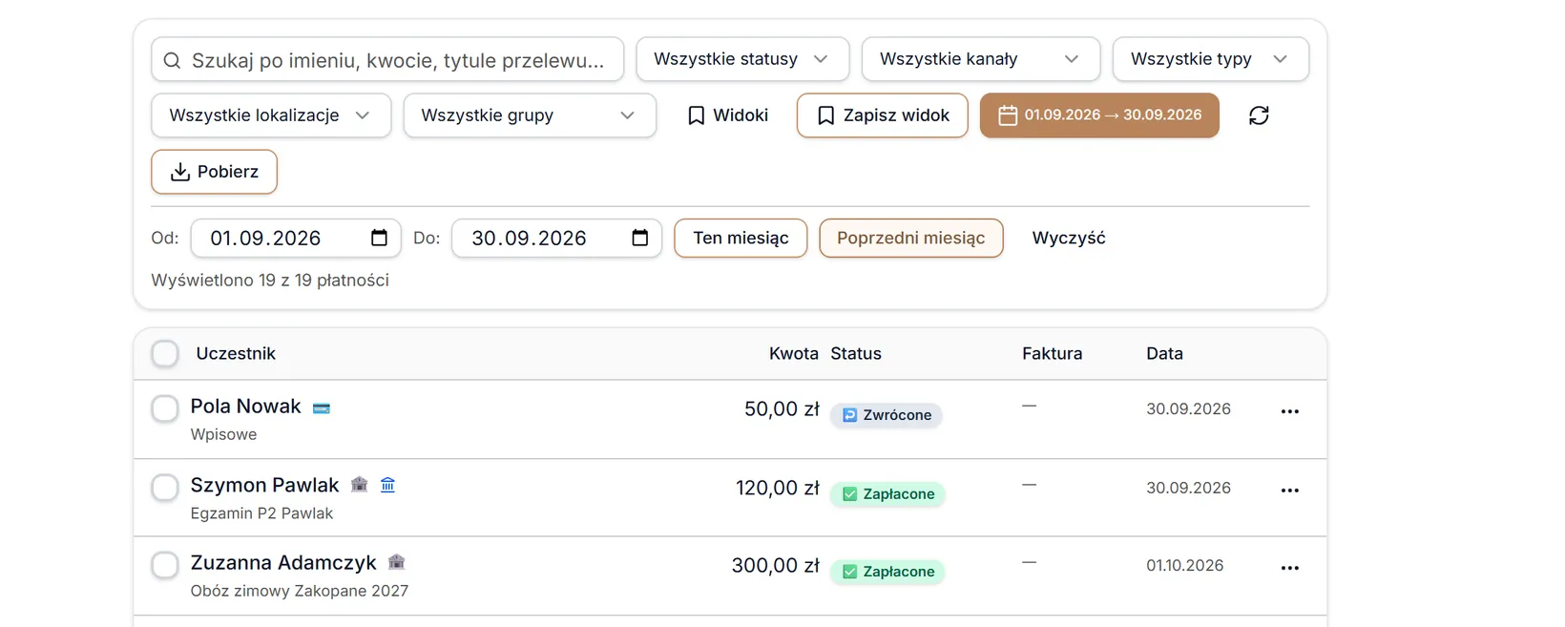Click the search magnifier icon
This screenshot has height=627, width=1565.
pos(172,60)
